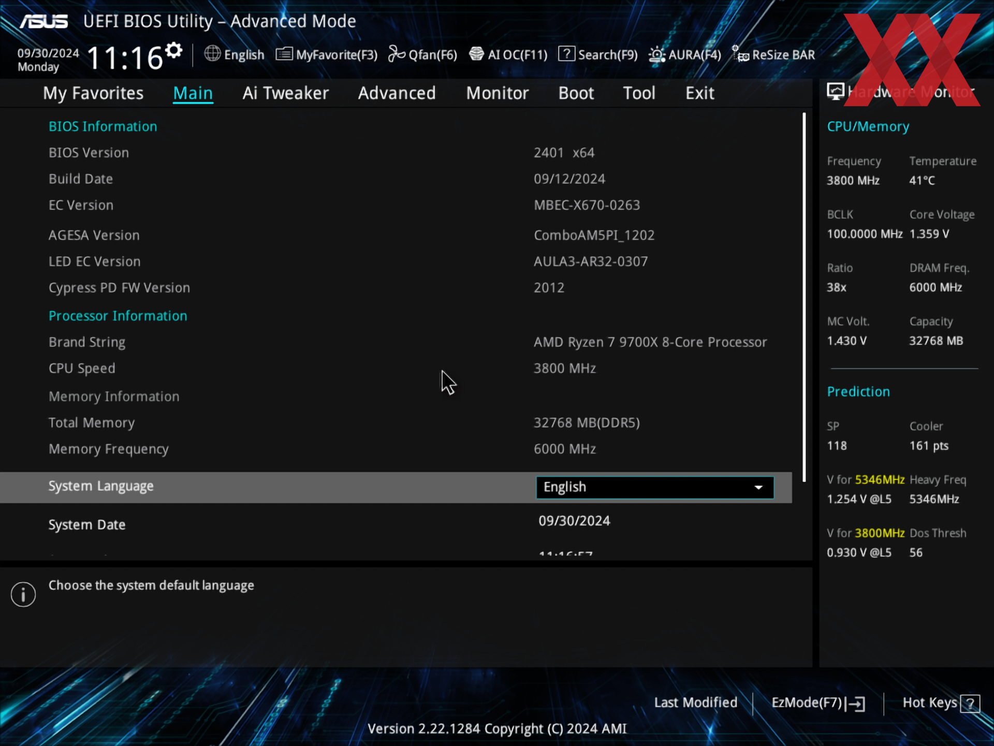Open AURA(F4) lighting icon
Image resolution: width=994 pixels, height=746 pixels.
pyautogui.click(x=656, y=54)
